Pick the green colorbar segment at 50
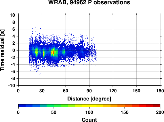Screen dimensions: 164x122 54,106
